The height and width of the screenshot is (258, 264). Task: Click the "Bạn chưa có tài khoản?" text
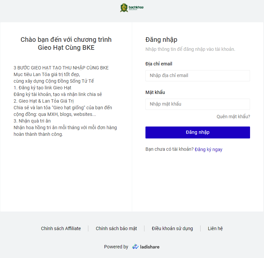click(x=169, y=149)
